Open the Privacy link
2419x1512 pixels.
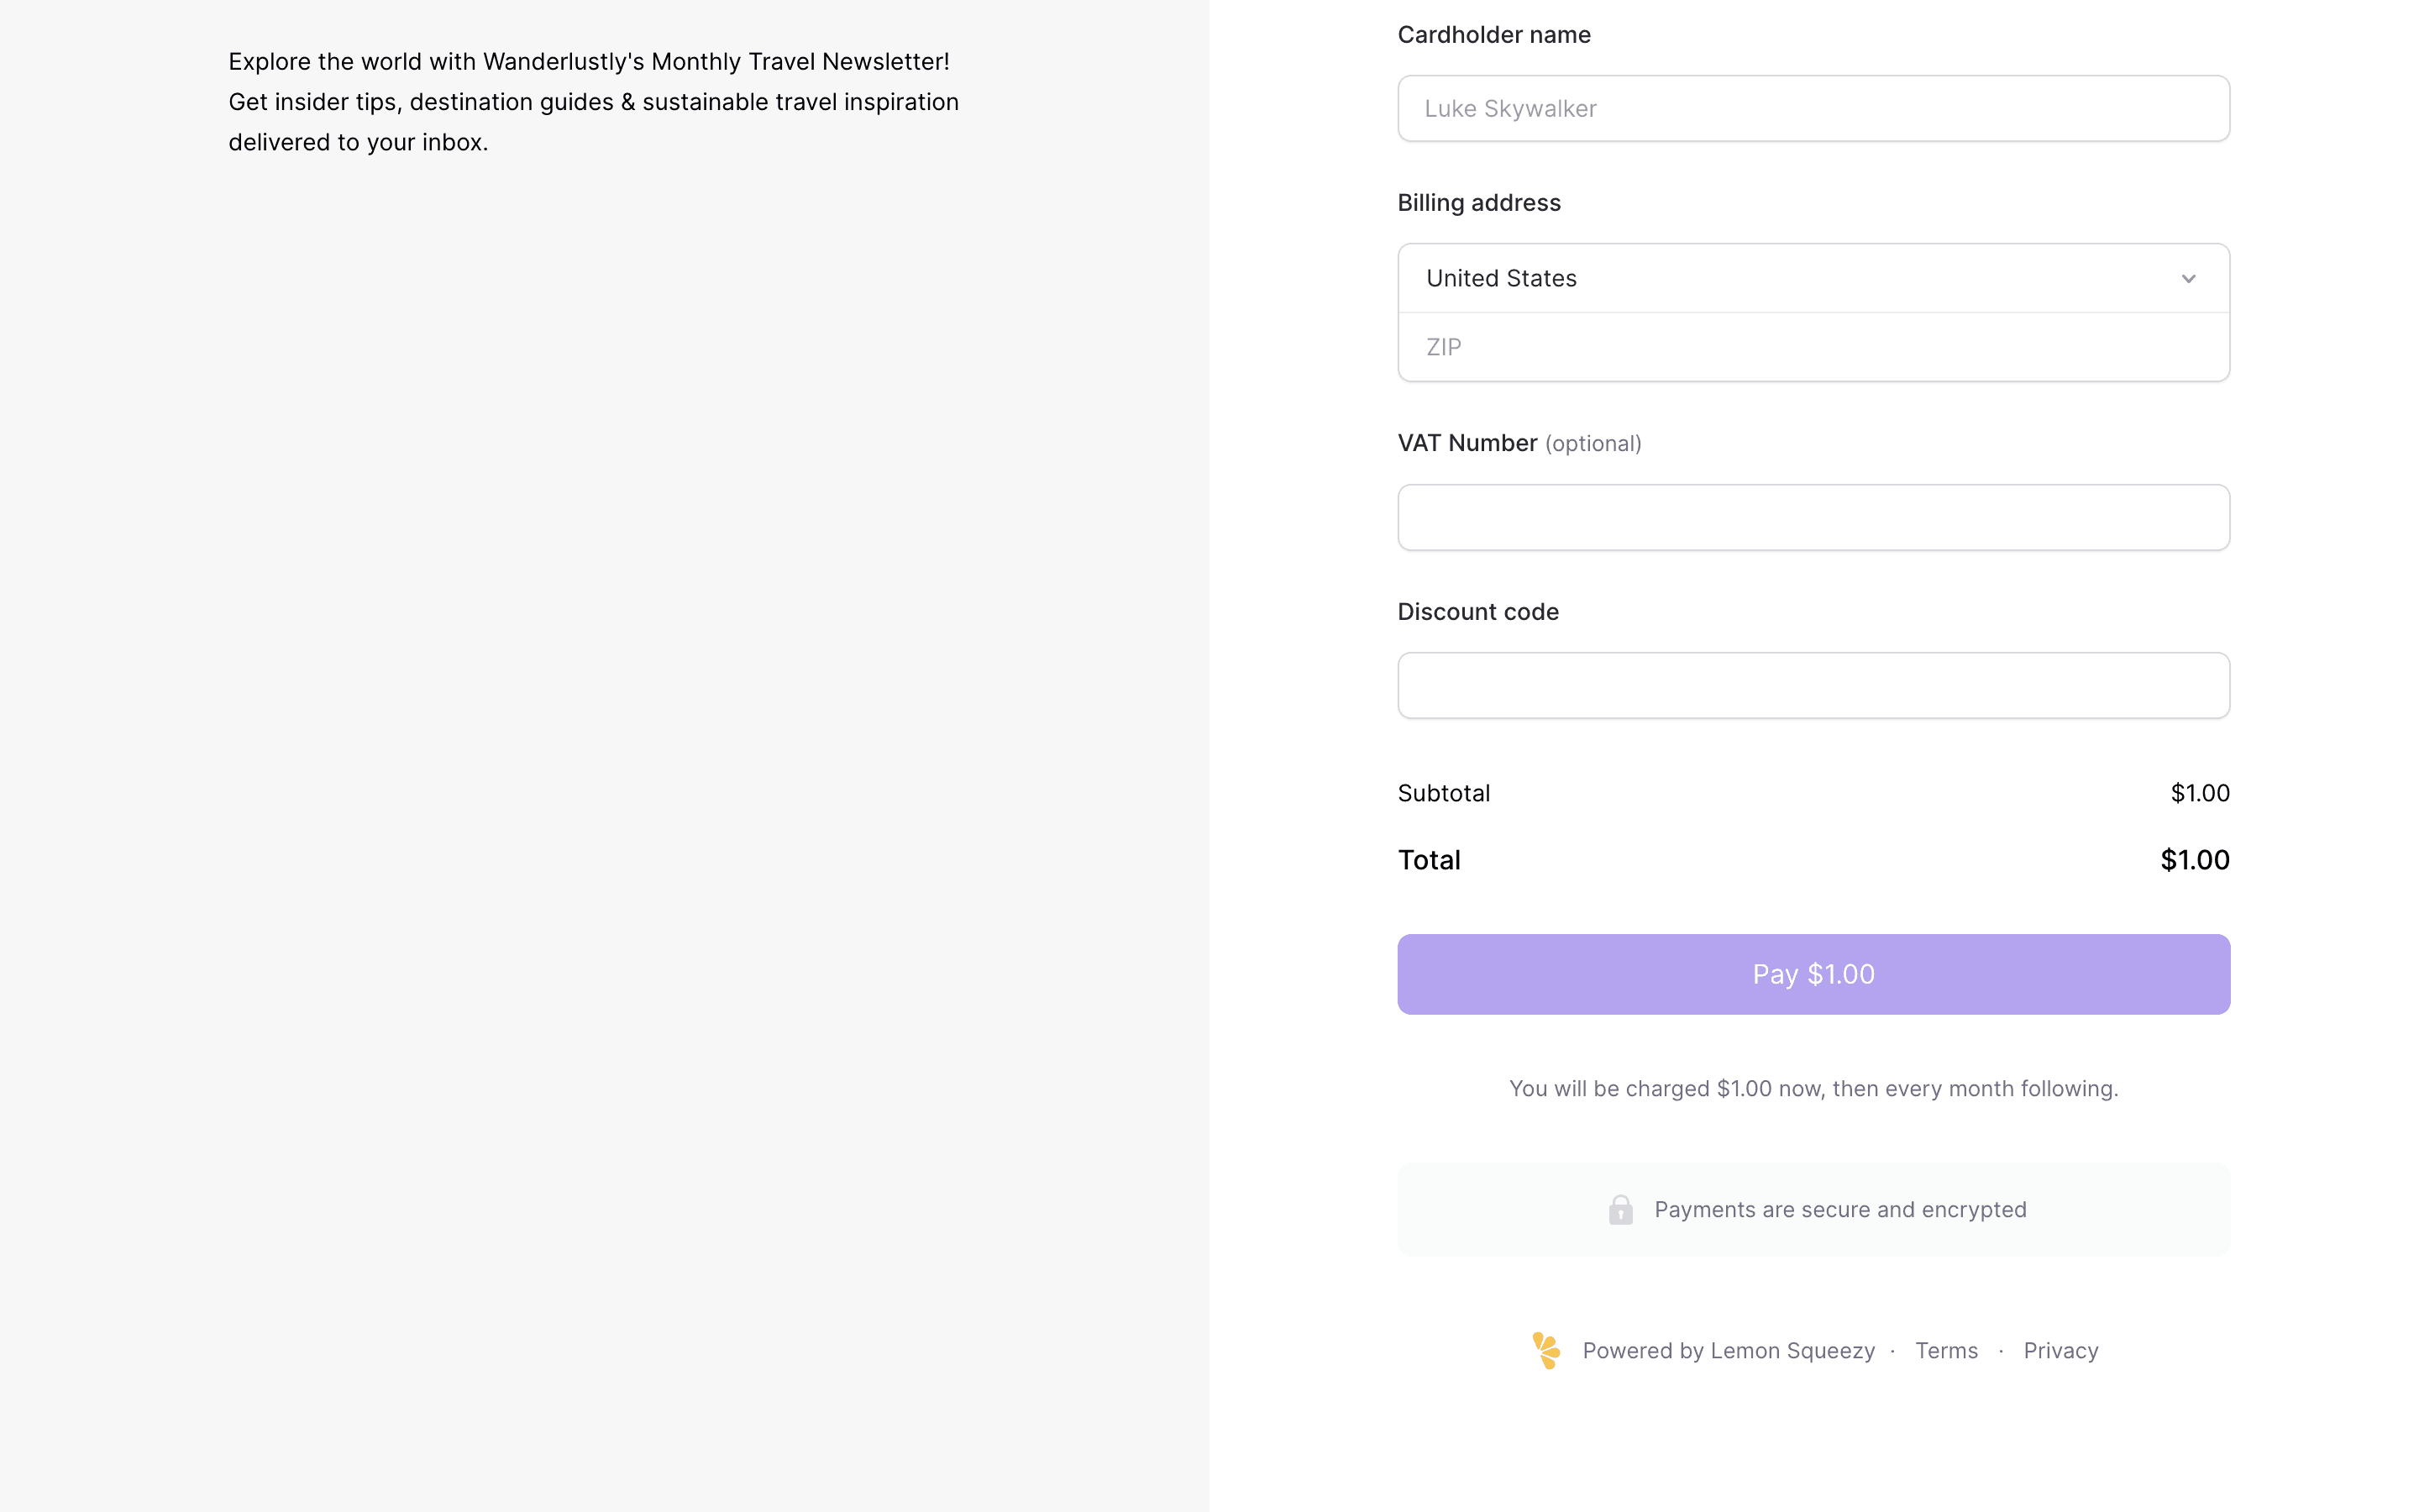point(2060,1351)
